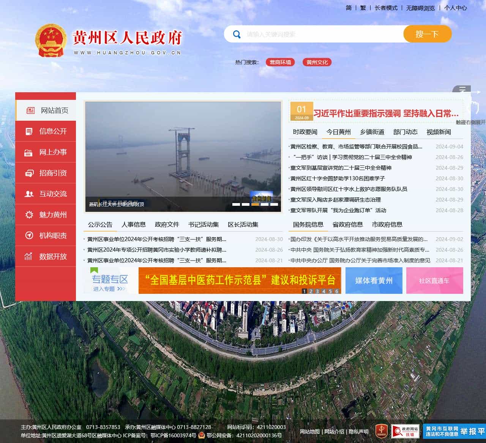The height and width of the screenshot is (443, 486).
Task: Switch banner to page 2
Action: pos(311,291)
